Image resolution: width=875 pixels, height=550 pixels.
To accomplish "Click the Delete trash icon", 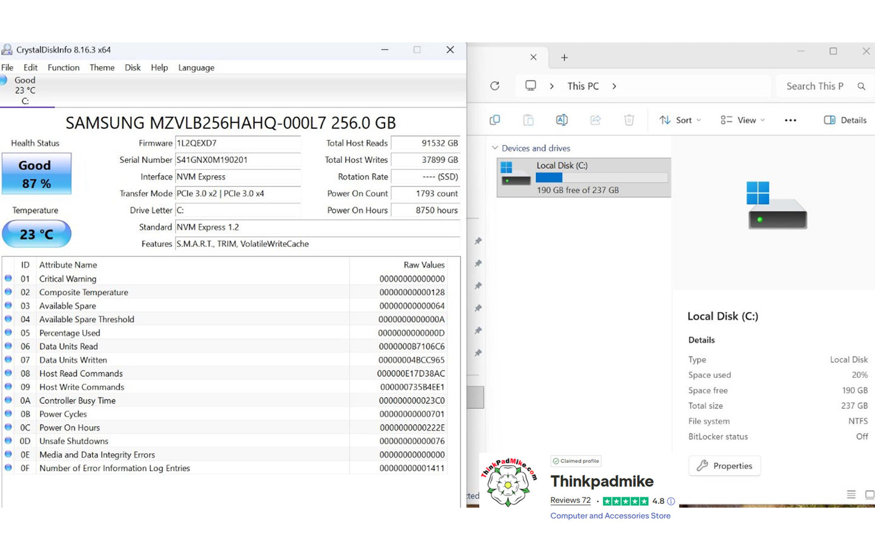I will click(x=629, y=120).
